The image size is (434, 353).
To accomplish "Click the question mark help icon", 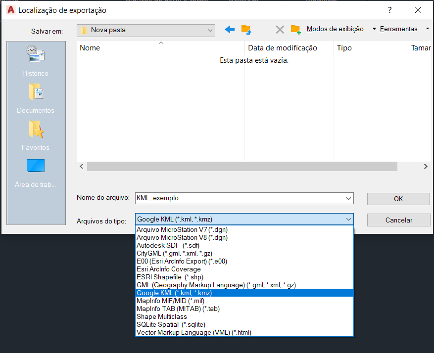I will pos(390,10).
